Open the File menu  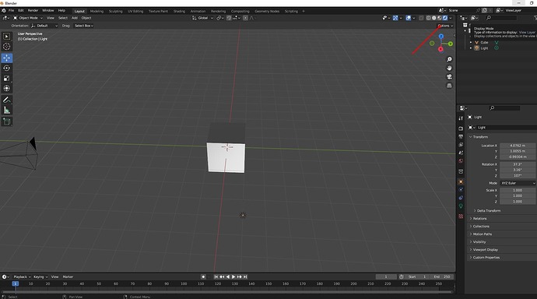pyautogui.click(x=12, y=11)
